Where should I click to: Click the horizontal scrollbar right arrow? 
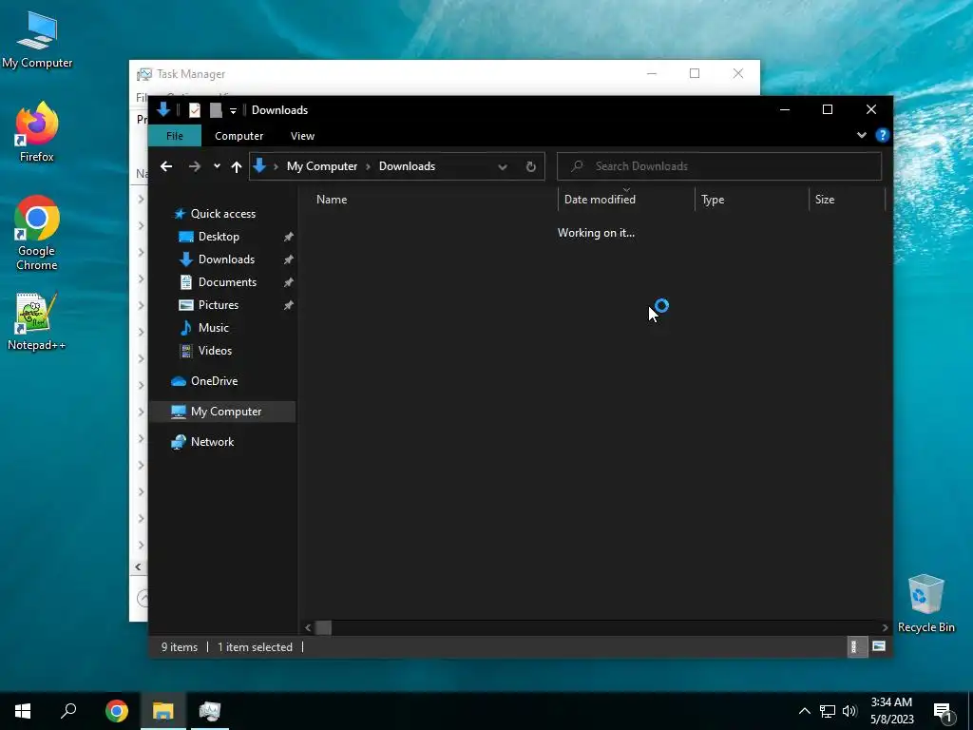tap(885, 627)
